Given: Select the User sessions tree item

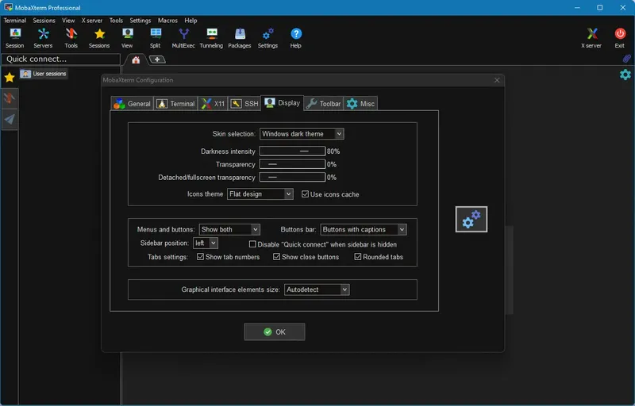Looking at the screenshot, I should tap(44, 74).
